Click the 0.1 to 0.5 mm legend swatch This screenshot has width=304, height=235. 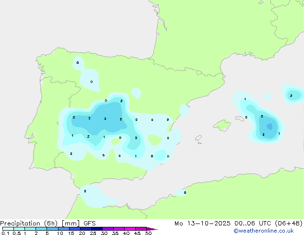point(8,229)
